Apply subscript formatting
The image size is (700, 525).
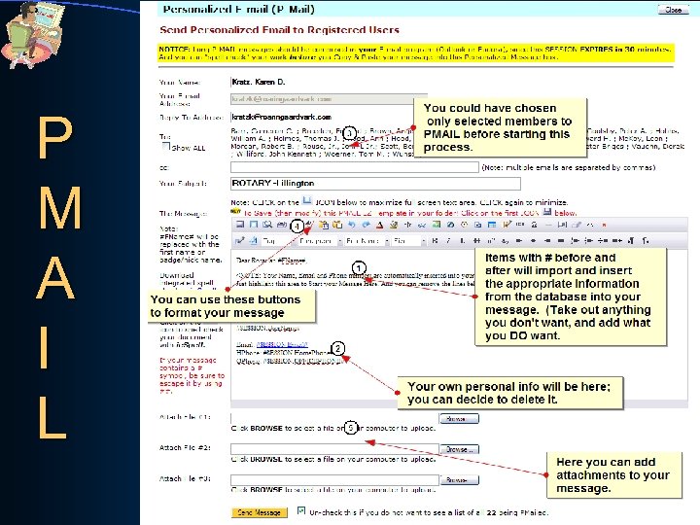click(x=505, y=241)
